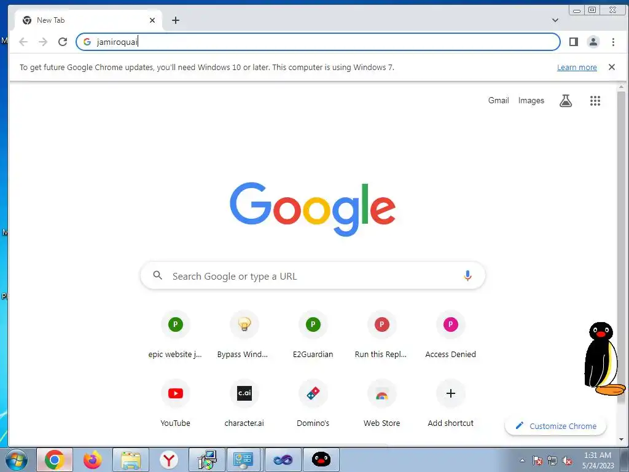Click the Pingu penguin on the desktop

pos(604,358)
